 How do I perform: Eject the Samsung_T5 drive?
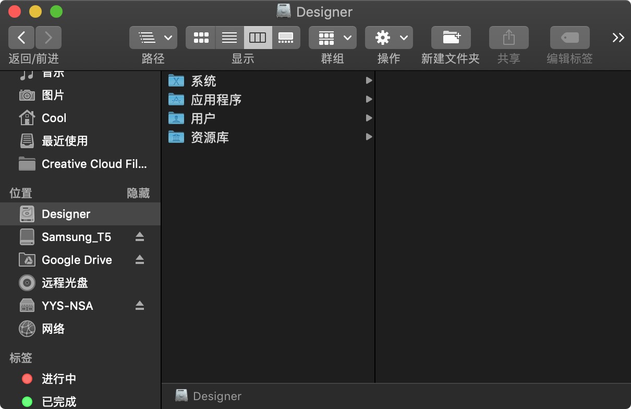139,237
